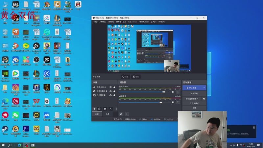263x148 pixels.
Task: Click 停止直播 to stop streaming
Action: click(x=192, y=88)
